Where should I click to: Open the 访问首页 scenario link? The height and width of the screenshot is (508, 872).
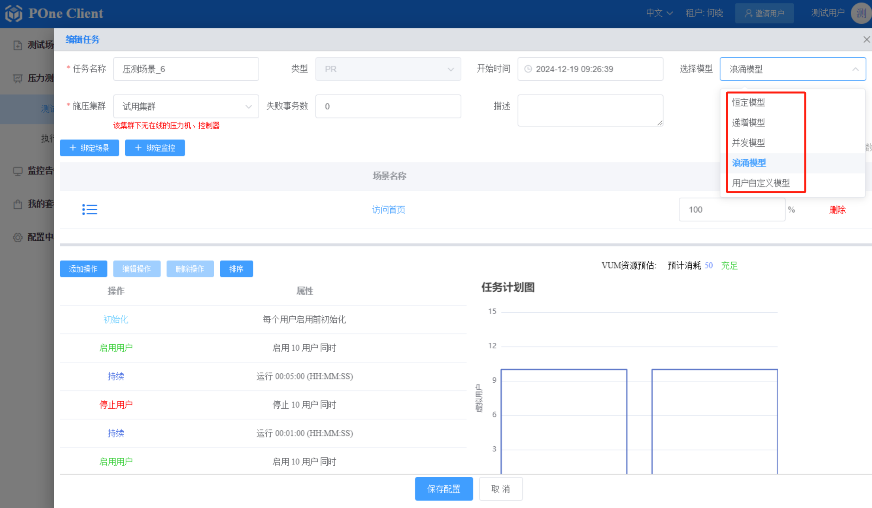[x=389, y=210]
